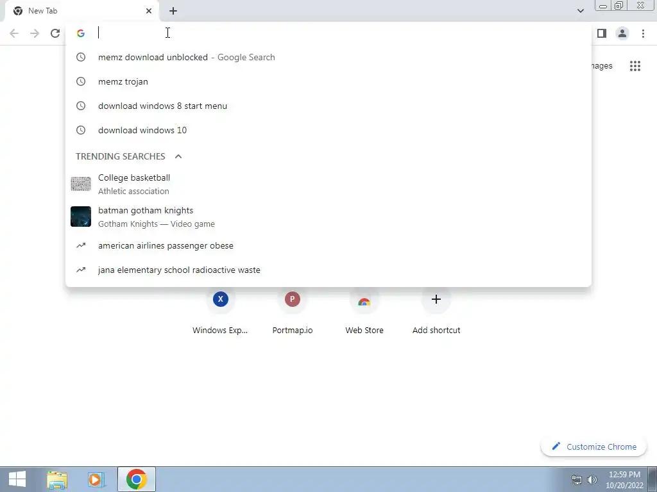Open the profile avatar icon
The height and width of the screenshot is (492, 657).
[622, 33]
